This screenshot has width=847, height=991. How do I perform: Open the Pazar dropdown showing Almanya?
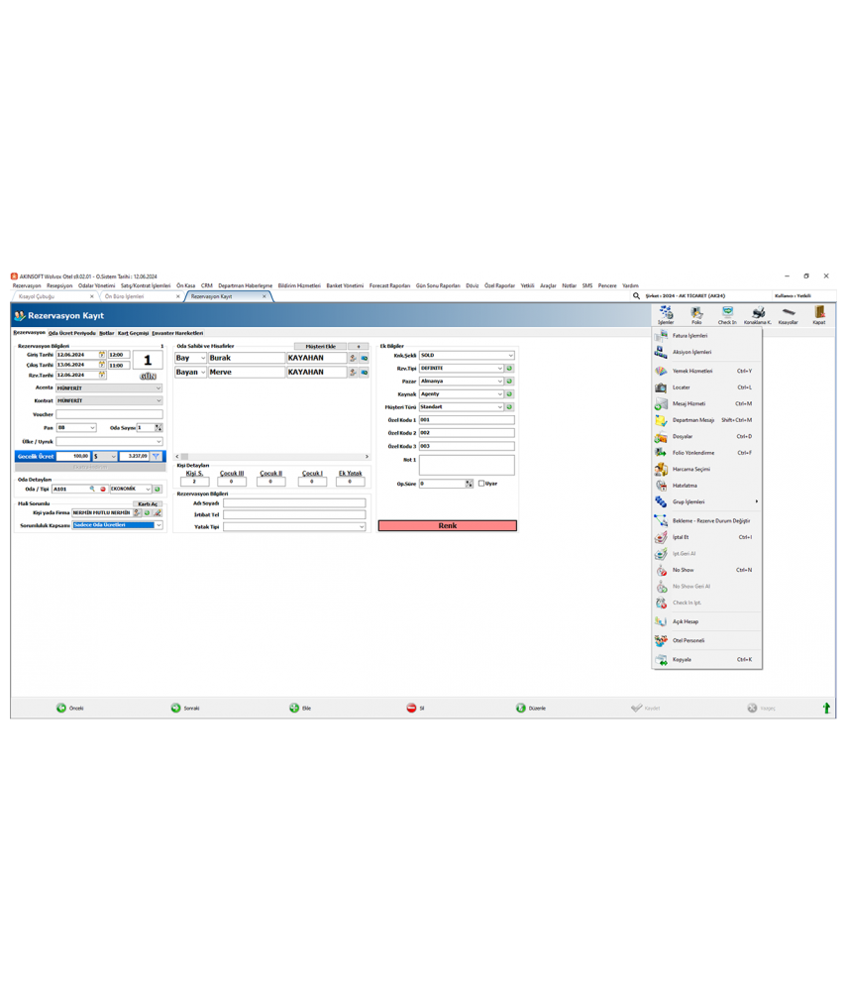[x=499, y=382]
